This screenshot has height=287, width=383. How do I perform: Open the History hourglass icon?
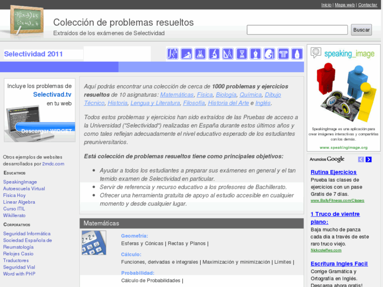coord(242,54)
